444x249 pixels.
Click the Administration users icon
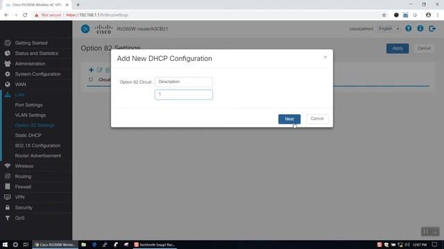(8, 64)
